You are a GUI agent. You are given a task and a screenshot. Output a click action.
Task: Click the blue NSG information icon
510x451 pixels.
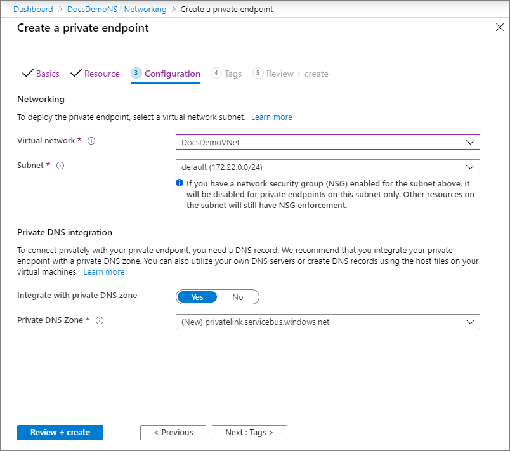pos(180,183)
